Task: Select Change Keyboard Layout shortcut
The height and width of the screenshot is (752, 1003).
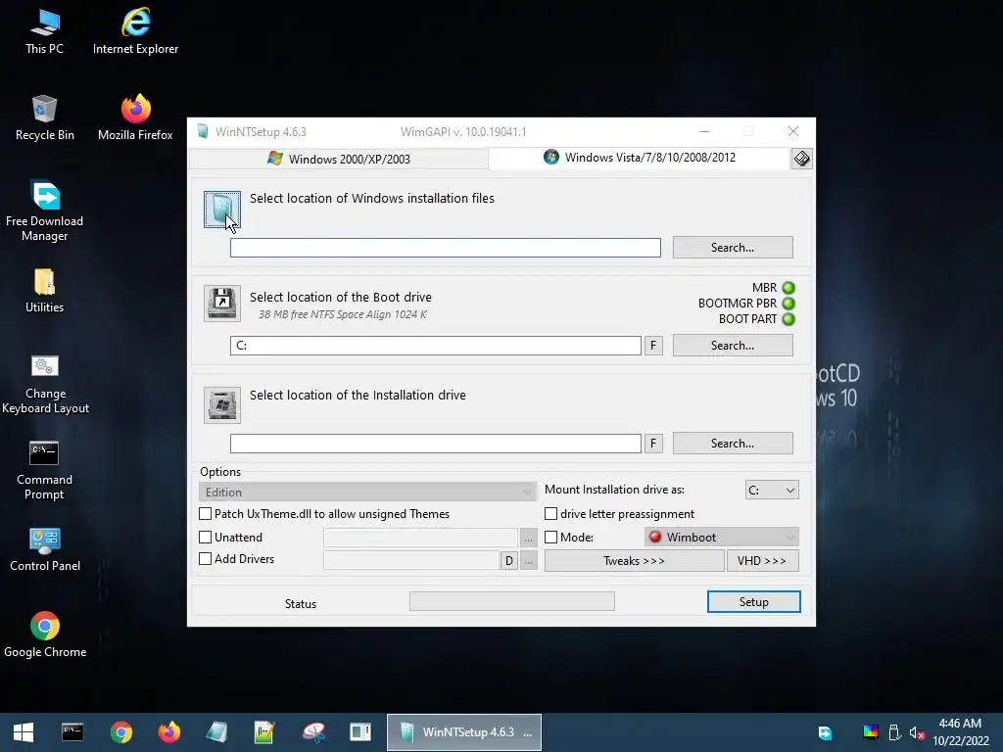Action: [45, 384]
